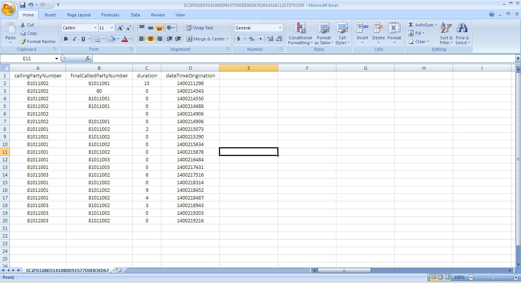521x283 pixels.
Task: Apply red font color
Action: pos(125,39)
